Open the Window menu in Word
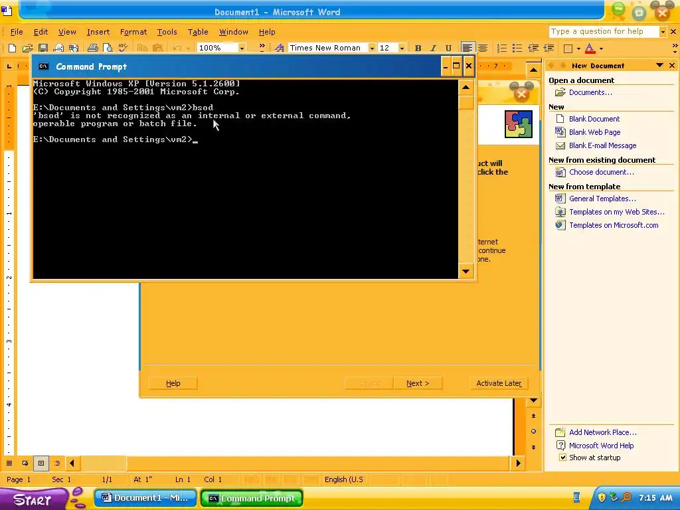 (233, 32)
